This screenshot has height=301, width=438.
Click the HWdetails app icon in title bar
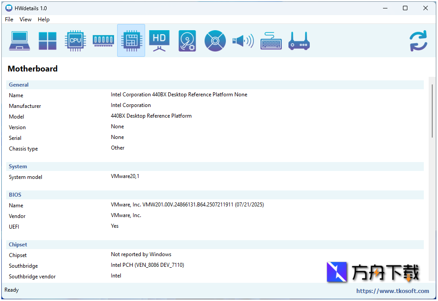9,8
